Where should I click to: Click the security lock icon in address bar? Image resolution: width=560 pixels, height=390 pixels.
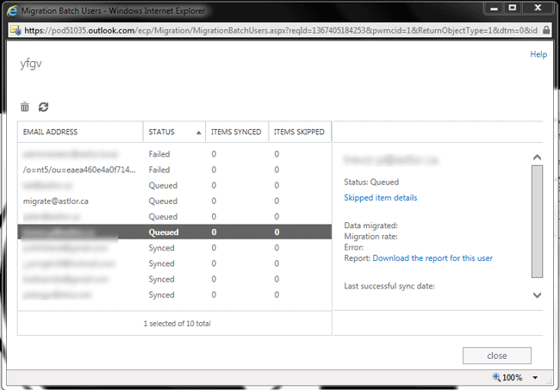tap(546, 30)
